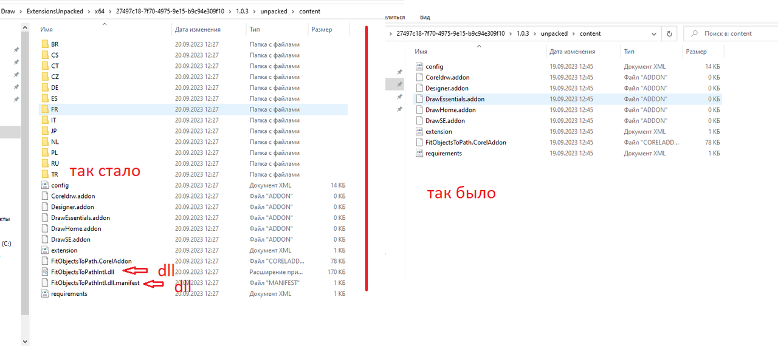
Task: Click extension XML icon in left window
Action: [45, 250]
